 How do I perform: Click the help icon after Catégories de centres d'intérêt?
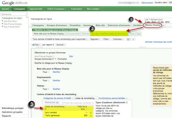[x=72, y=98]
